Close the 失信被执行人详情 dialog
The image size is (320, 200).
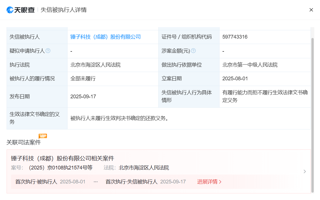311,10
